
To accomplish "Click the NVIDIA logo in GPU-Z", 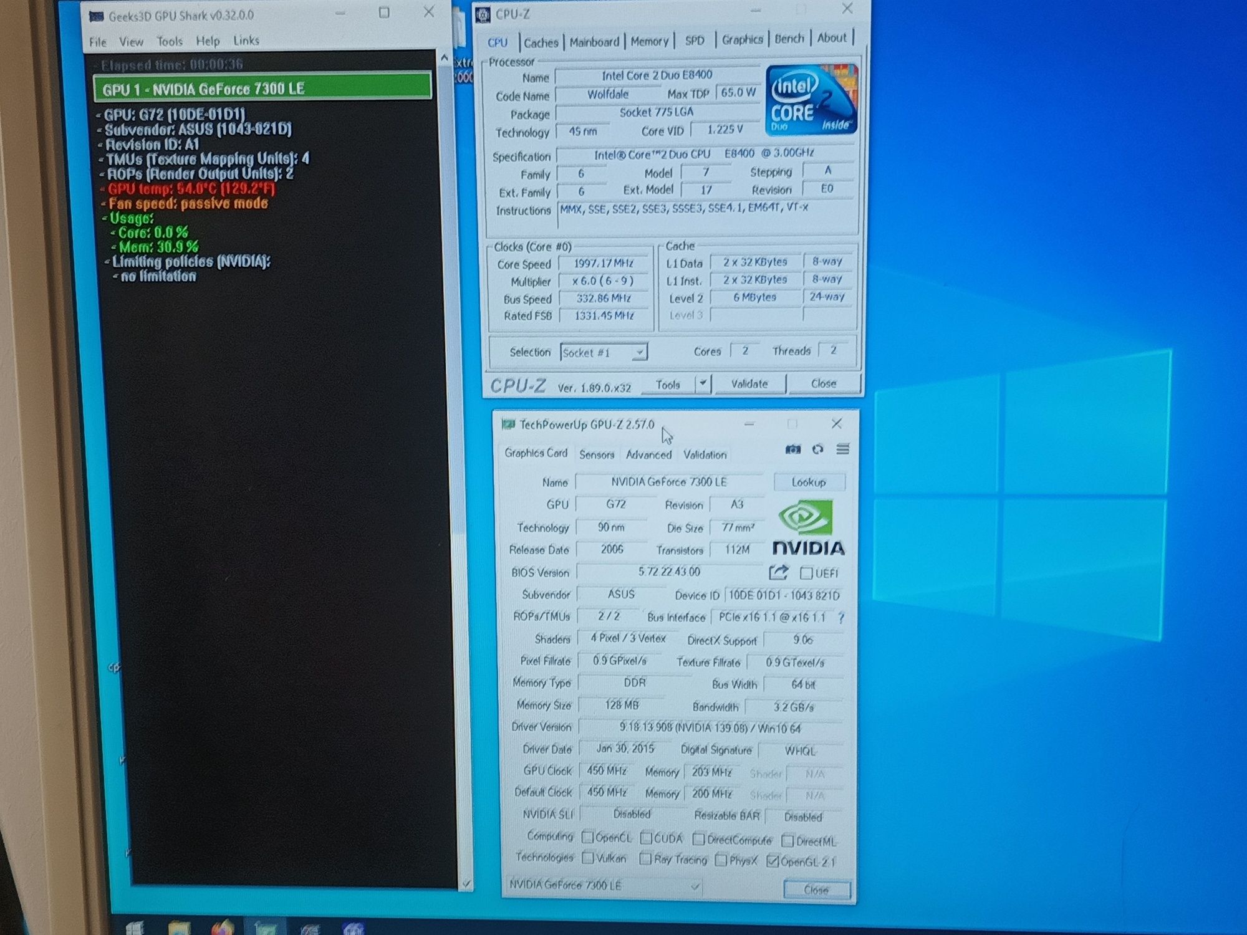I will pyautogui.click(x=808, y=529).
